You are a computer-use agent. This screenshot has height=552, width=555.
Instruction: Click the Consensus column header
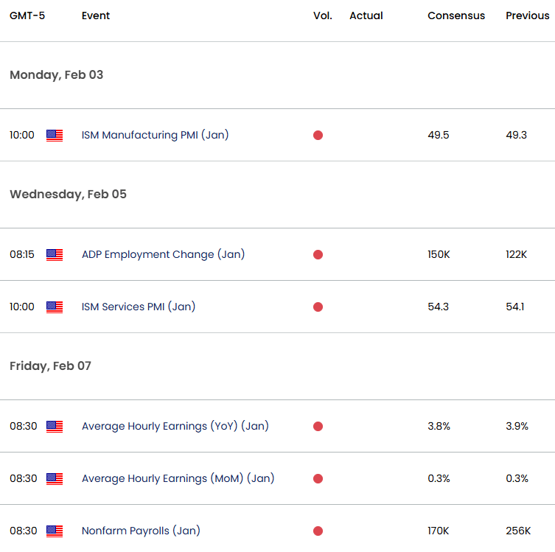pos(456,15)
